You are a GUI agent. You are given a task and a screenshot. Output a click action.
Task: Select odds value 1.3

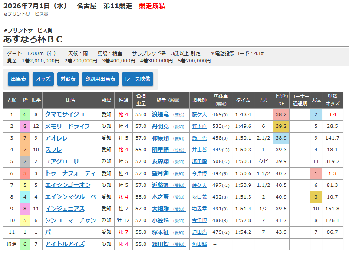[x=333, y=173]
